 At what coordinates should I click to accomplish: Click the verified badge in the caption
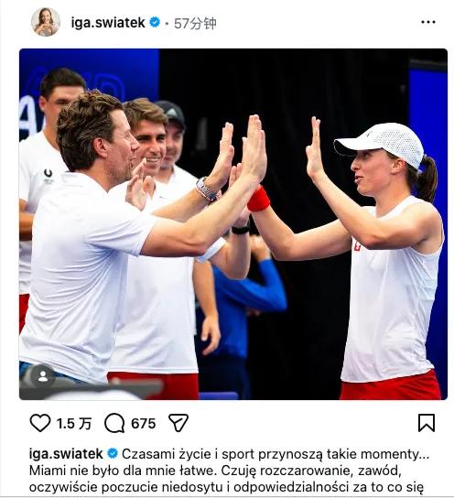pyautogui.click(x=113, y=453)
